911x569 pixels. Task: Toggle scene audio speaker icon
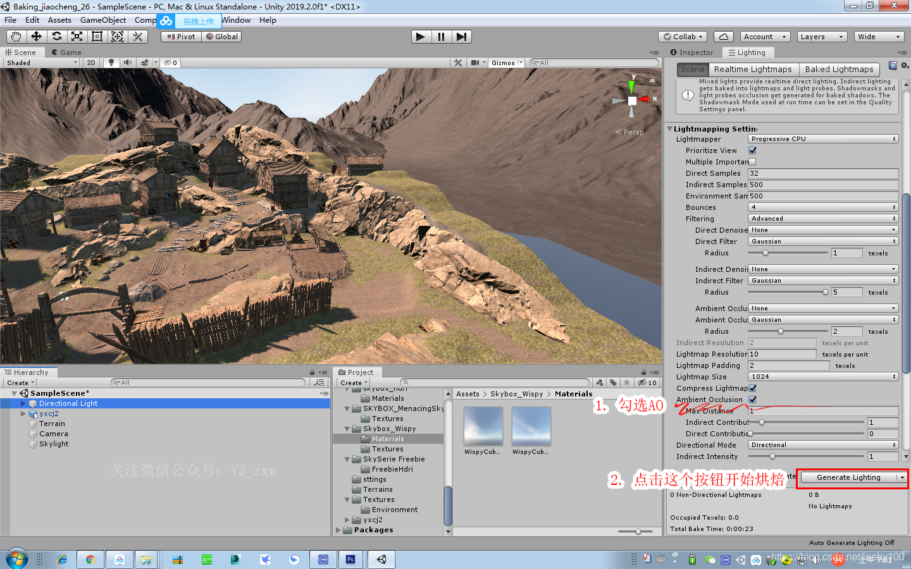[128, 63]
